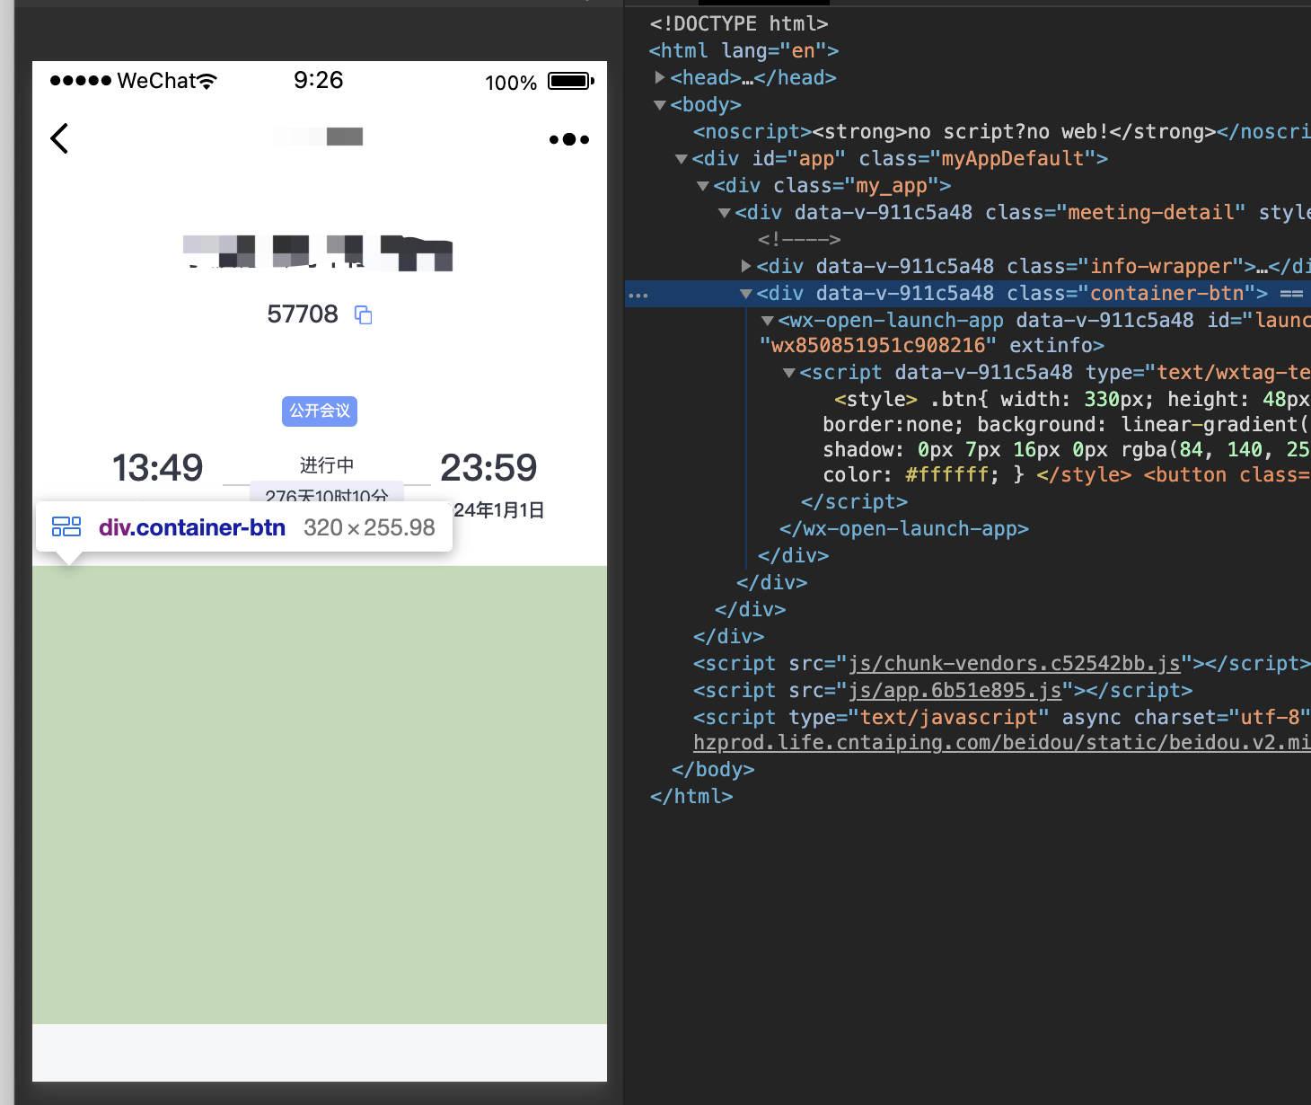Image resolution: width=1311 pixels, height=1105 pixels.
Task: Click the flex layout icon in the tooltip
Action: (66, 526)
